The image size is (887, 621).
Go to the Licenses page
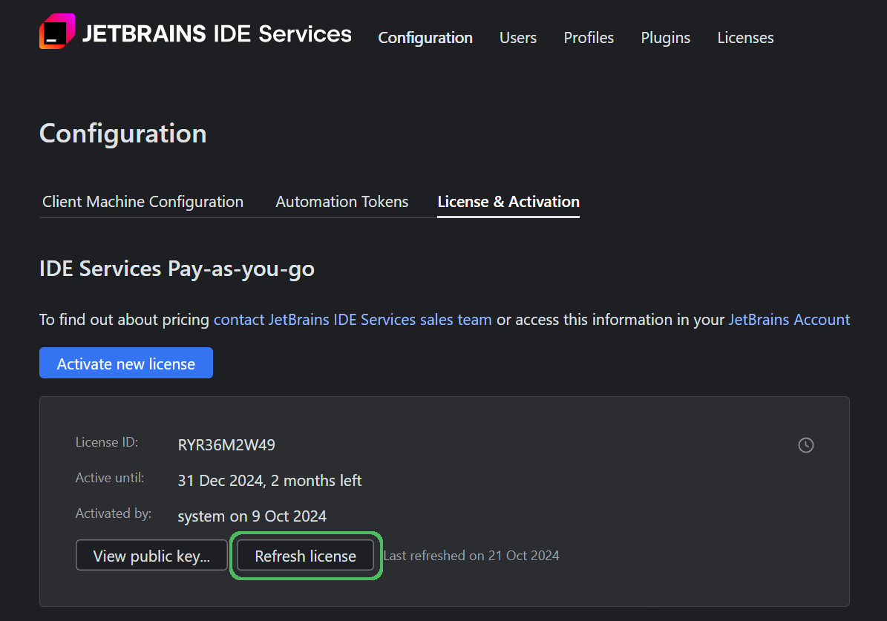pyautogui.click(x=745, y=38)
